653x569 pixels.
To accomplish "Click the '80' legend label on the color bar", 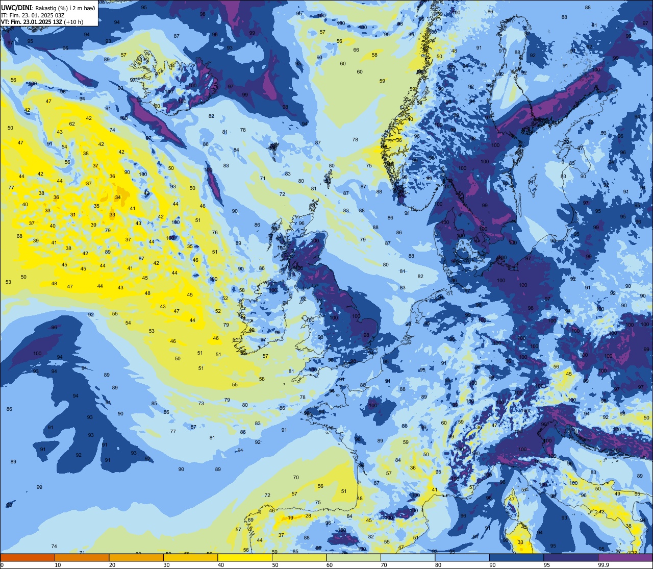I will [438, 565].
